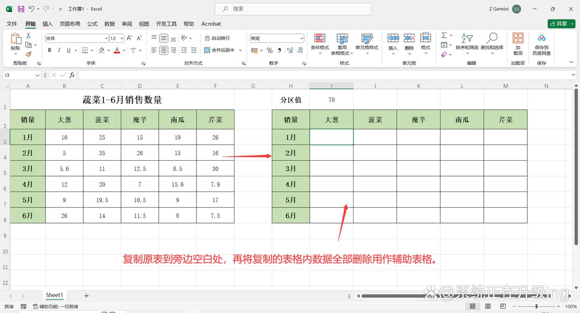
Task: Toggle Wrap Text (自动换行)
Action: pyautogui.click(x=217, y=38)
